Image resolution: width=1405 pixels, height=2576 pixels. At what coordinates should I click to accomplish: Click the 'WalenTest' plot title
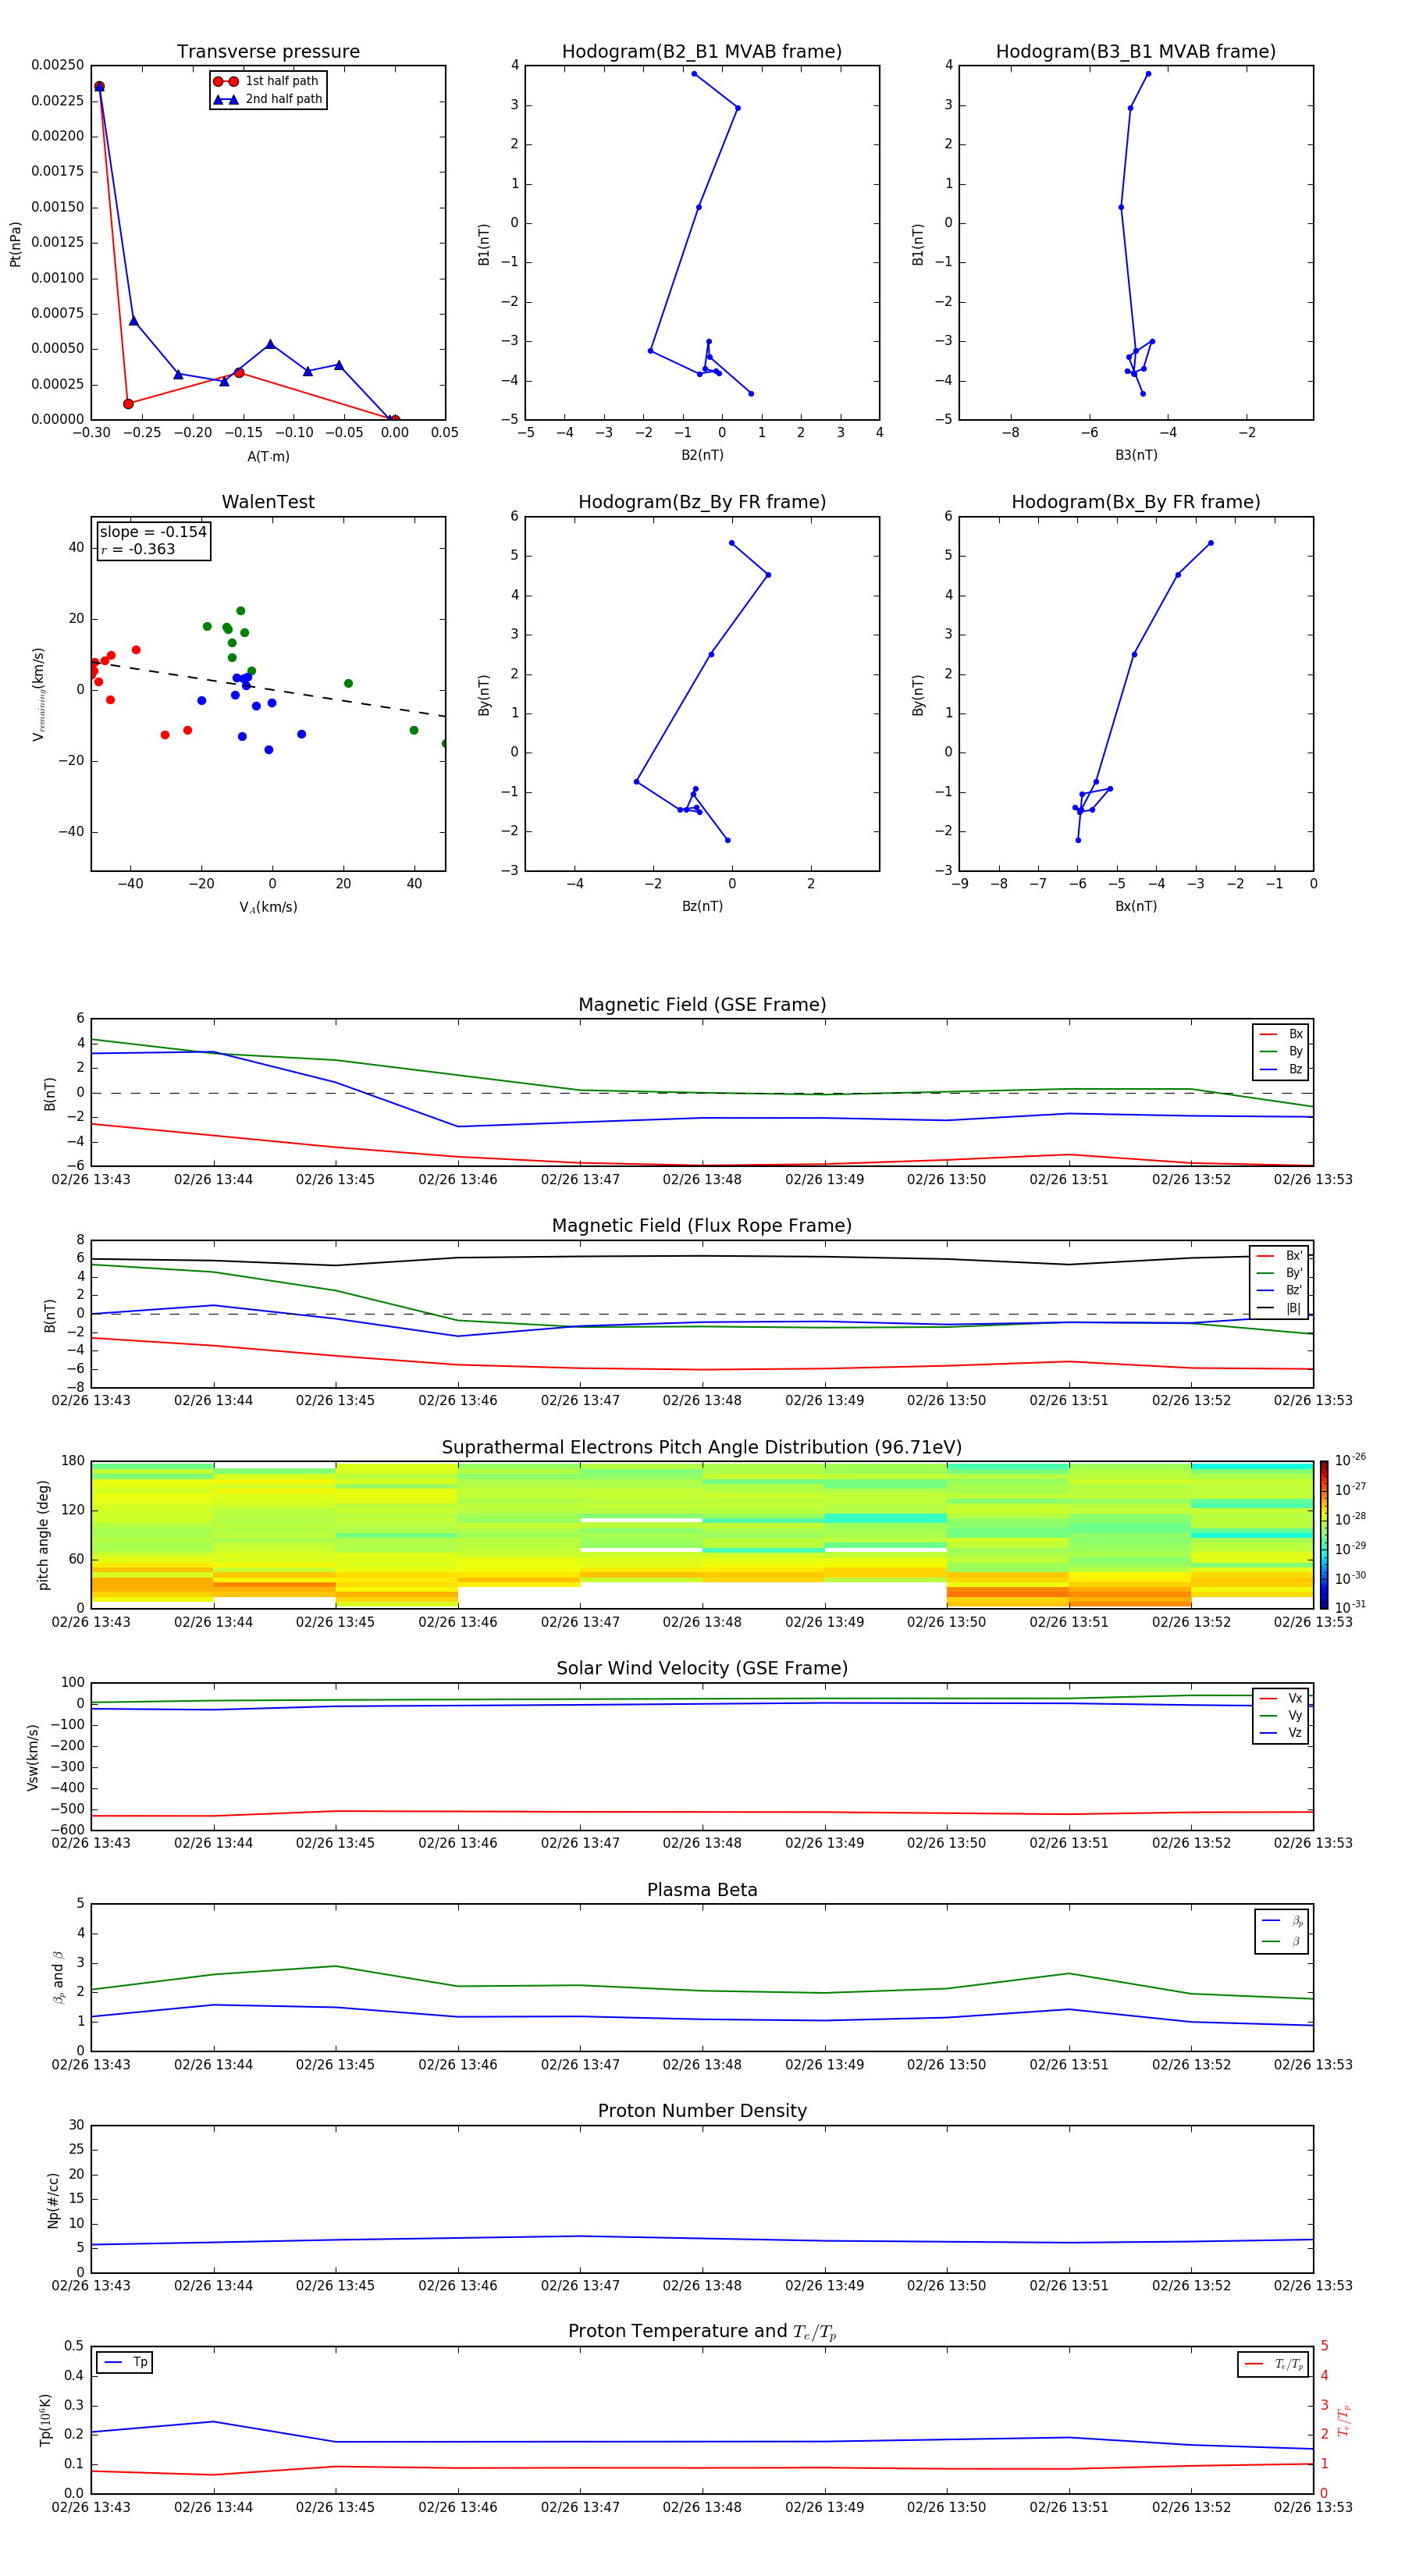[268, 502]
